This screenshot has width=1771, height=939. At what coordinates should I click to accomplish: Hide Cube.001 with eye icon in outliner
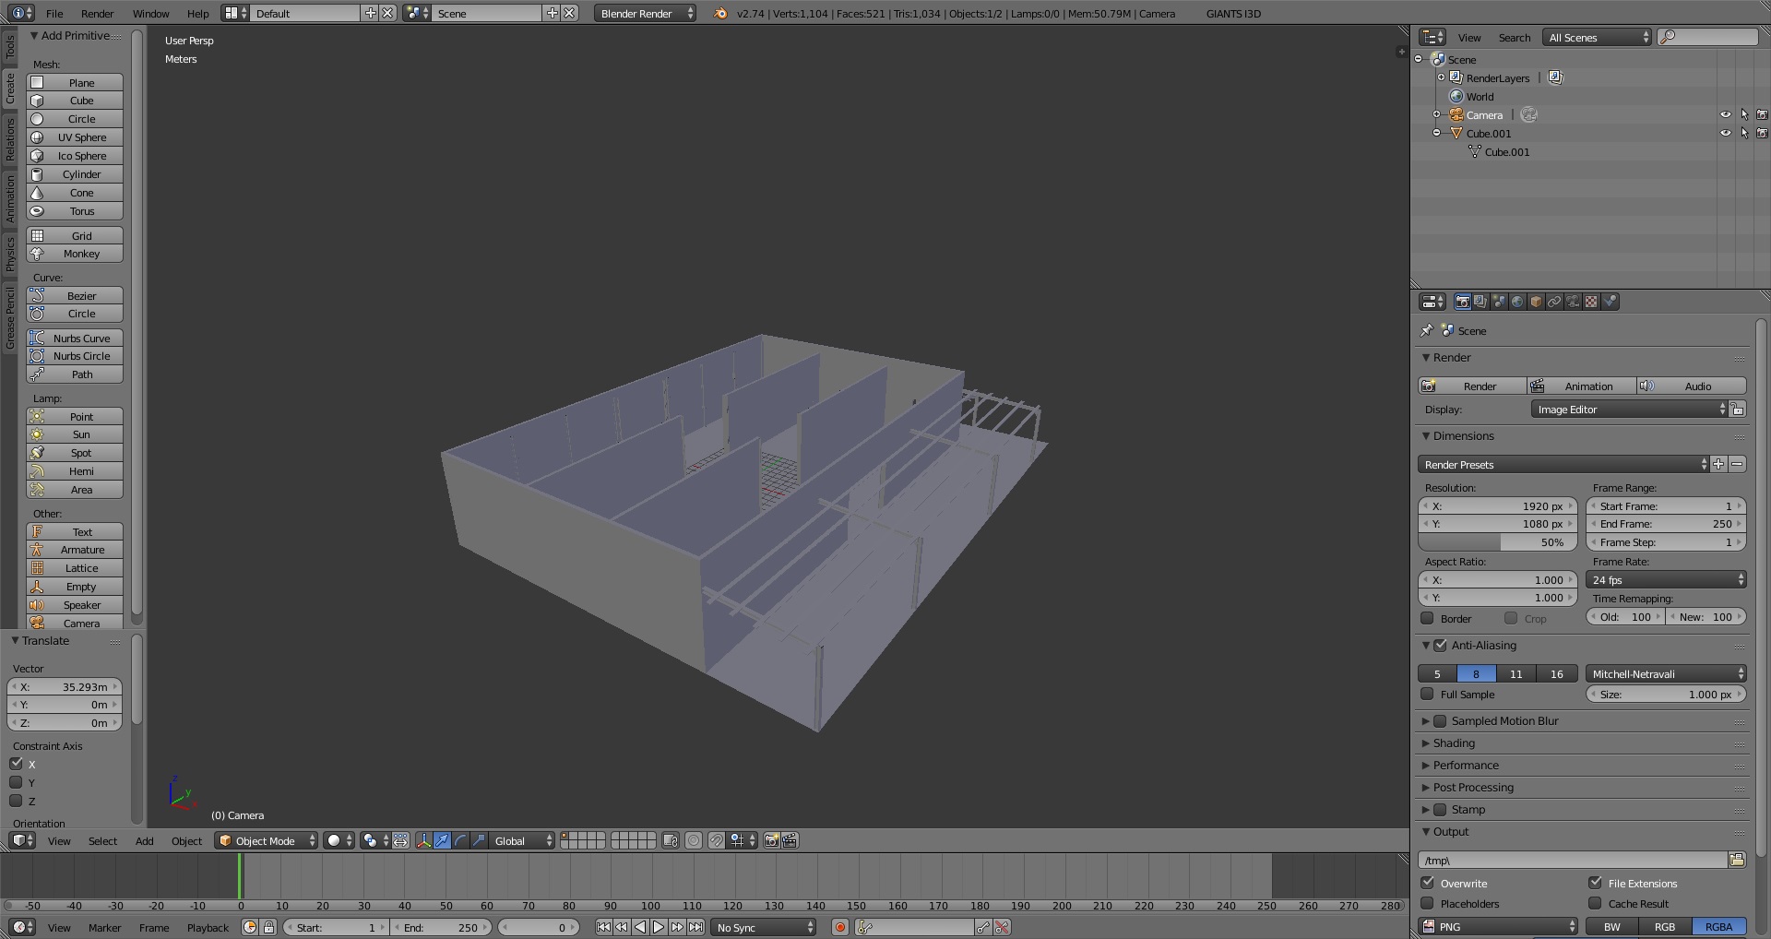(x=1725, y=134)
